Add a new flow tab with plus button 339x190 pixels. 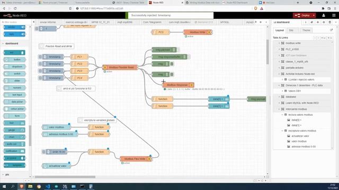[x=261, y=22]
